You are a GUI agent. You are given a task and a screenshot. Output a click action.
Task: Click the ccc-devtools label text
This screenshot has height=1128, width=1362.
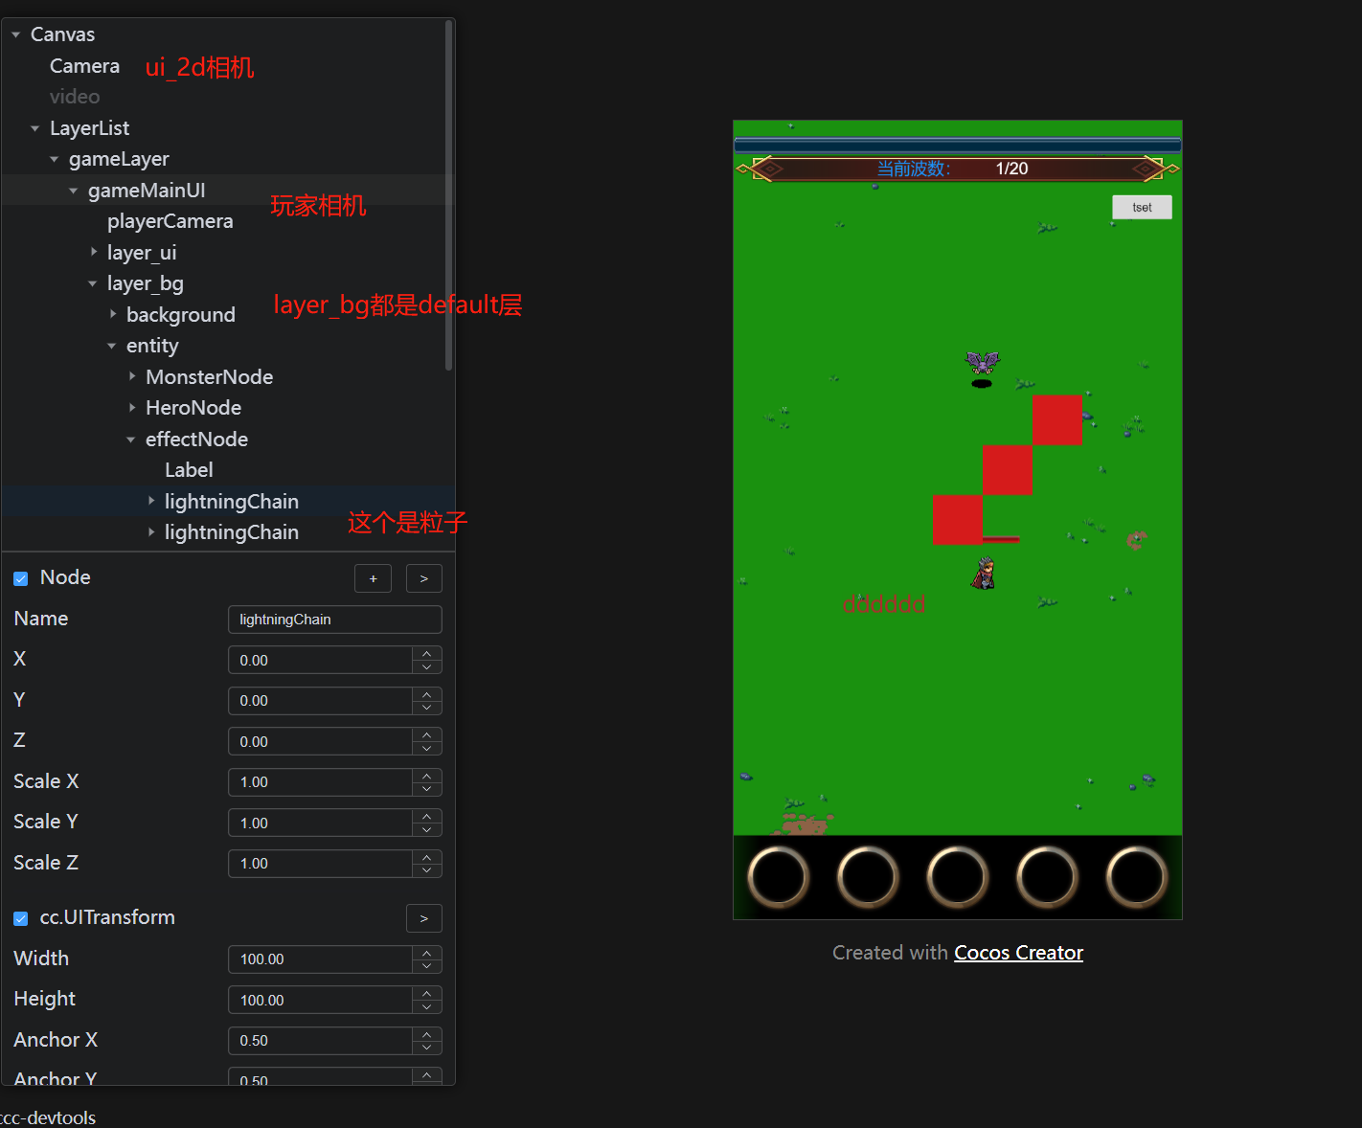click(x=48, y=1117)
